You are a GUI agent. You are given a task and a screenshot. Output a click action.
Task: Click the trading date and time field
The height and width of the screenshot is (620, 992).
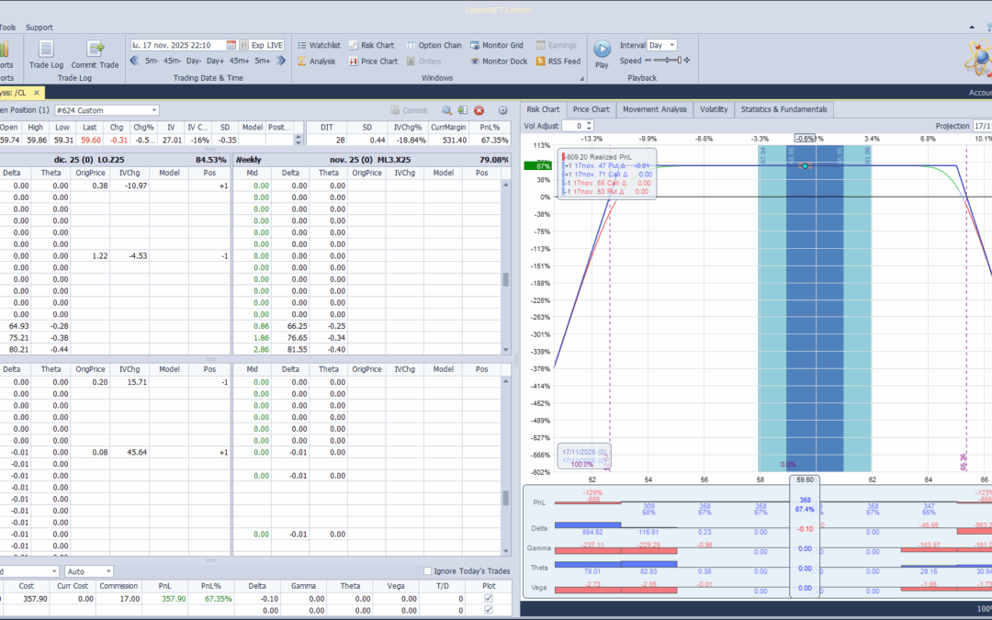click(x=178, y=45)
